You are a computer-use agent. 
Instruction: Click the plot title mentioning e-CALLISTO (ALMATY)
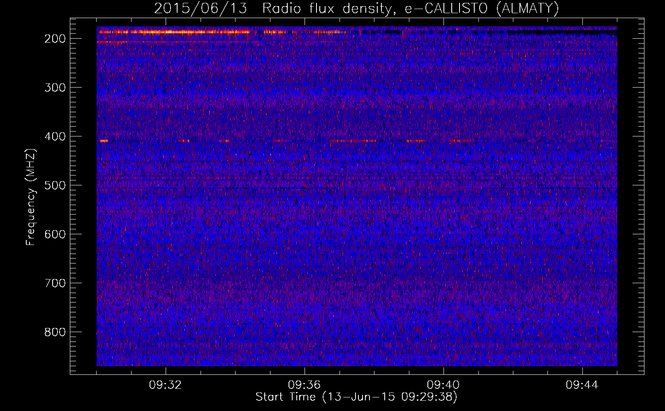click(357, 8)
